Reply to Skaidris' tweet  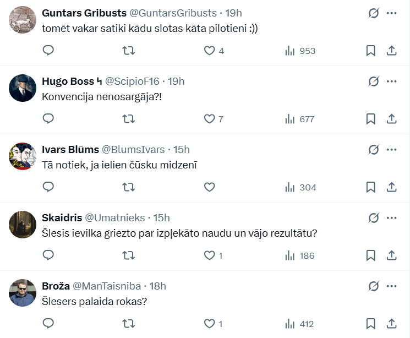point(48,255)
